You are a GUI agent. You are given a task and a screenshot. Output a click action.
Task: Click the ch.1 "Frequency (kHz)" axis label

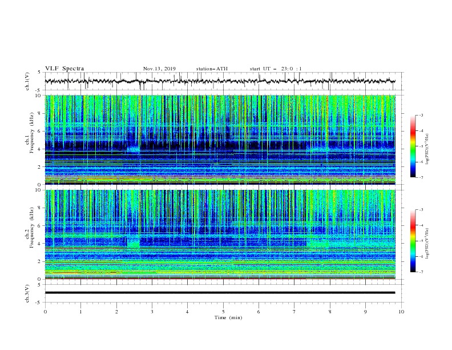click(x=32, y=133)
